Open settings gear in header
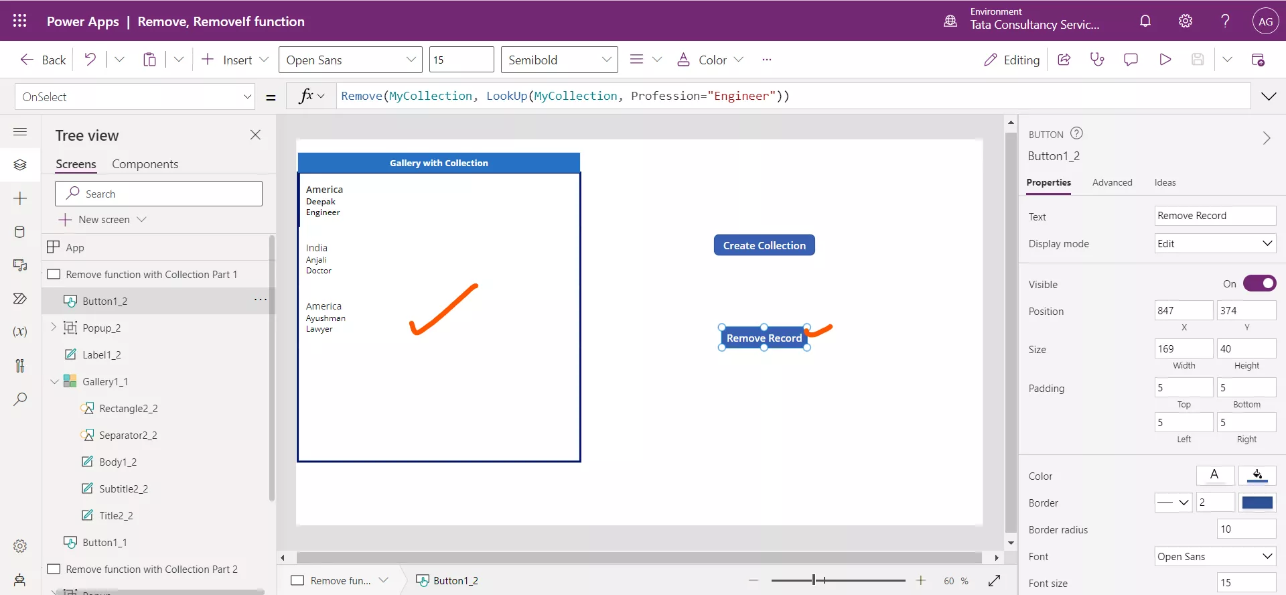The image size is (1286, 595). [x=1186, y=21]
